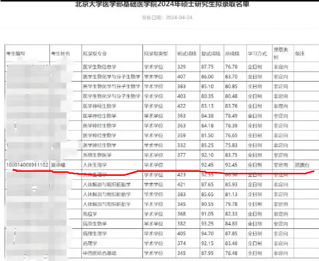Select the initial score 377

click(x=181, y=155)
